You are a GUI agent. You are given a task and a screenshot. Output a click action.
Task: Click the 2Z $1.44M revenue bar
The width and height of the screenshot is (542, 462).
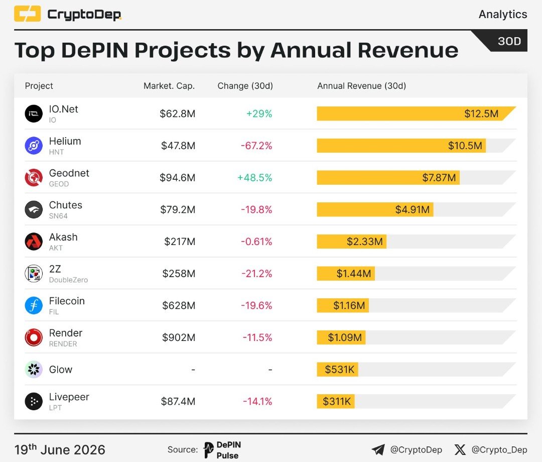tap(346, 274)
